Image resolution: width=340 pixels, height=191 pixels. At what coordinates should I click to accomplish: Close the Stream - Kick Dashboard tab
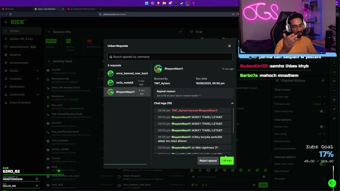(63, 9)
